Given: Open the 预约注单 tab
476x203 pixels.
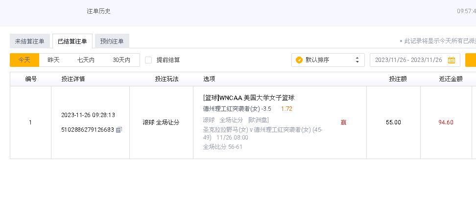Looking at the screenshot, I should pos(112,41).
